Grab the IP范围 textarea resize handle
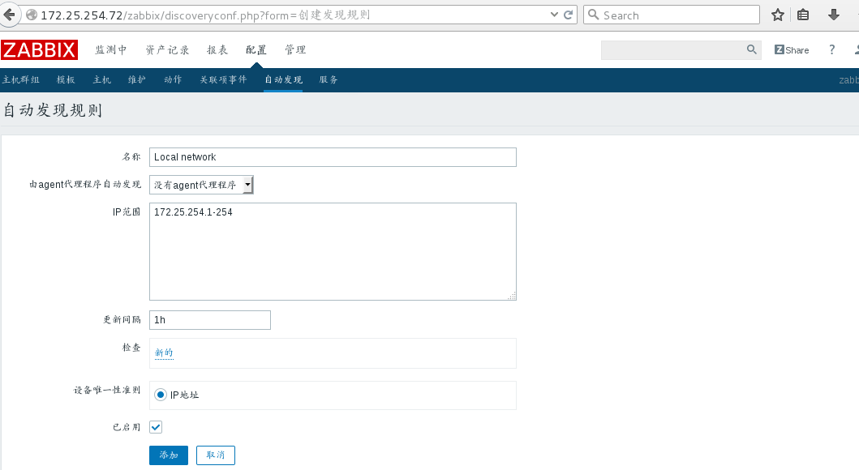859x470 pixels. click(512, 296)
